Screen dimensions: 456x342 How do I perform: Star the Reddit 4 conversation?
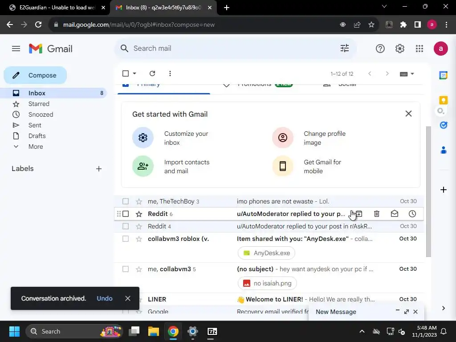[139, 226]
